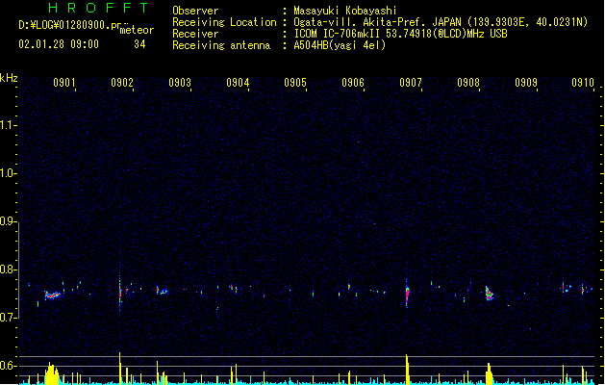This screenshot has height=385, width=605.
Task: Click the 1.1 kHz axis label
Action: point(8,125)
